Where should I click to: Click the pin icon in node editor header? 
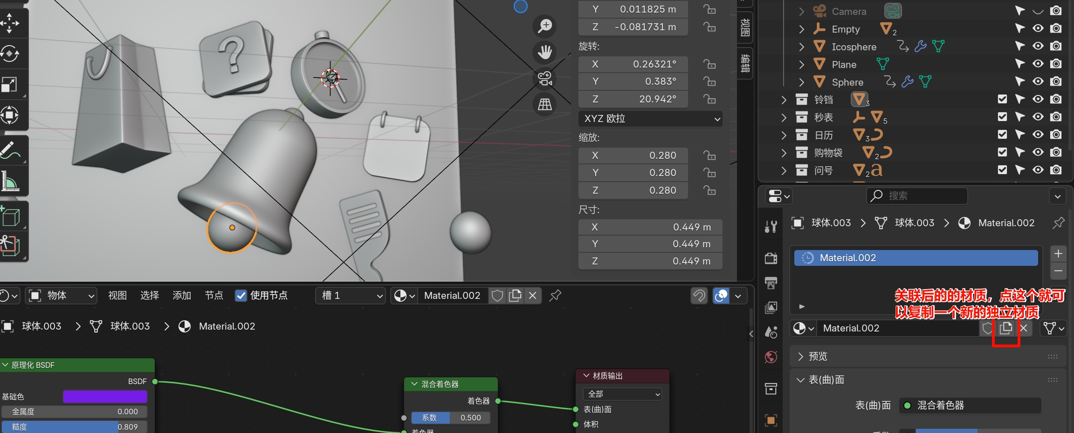(555, 296)
